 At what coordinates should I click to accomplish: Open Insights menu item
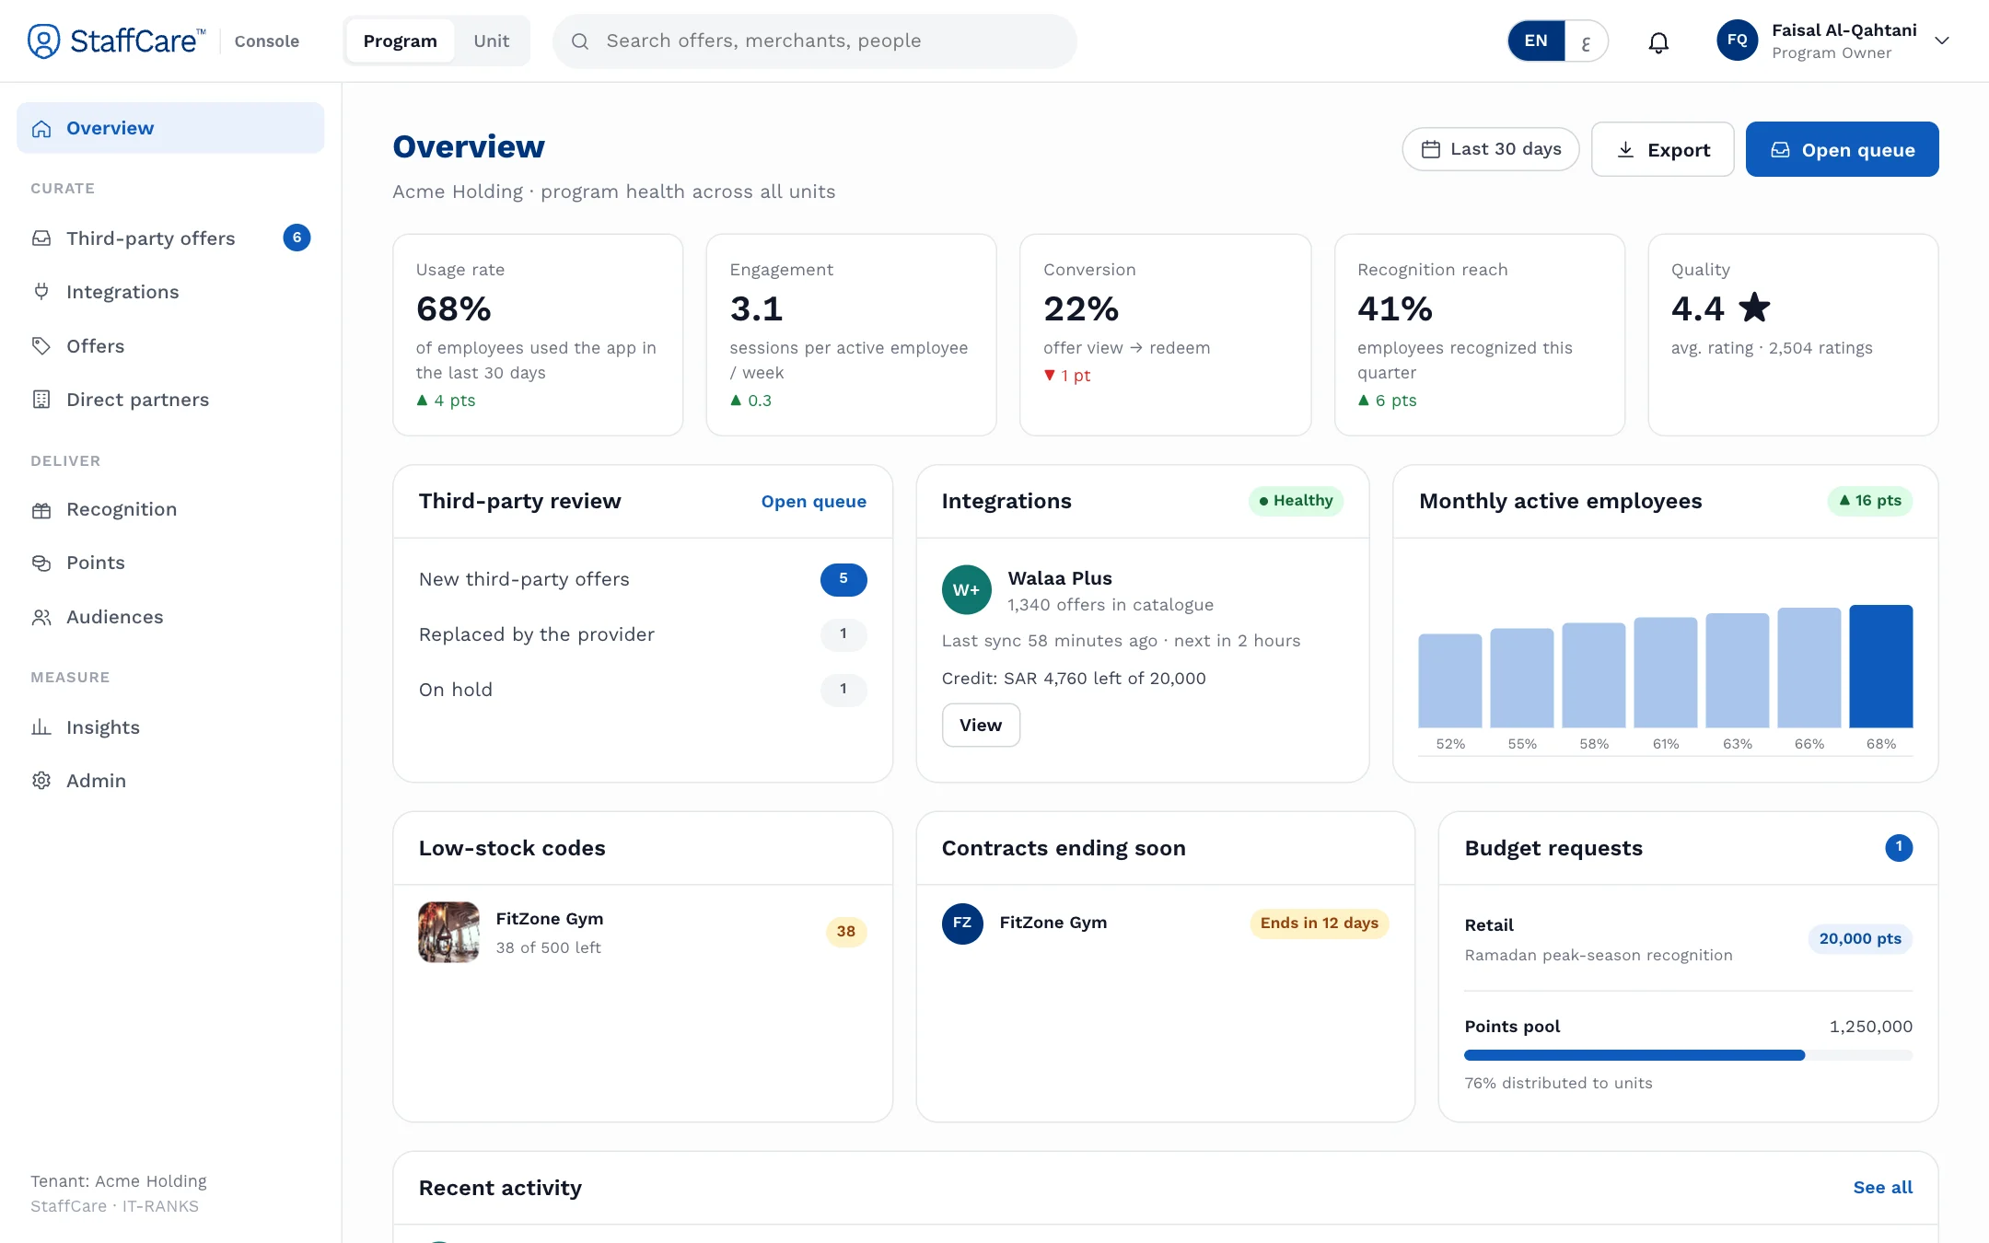click(x=170, y=727)
